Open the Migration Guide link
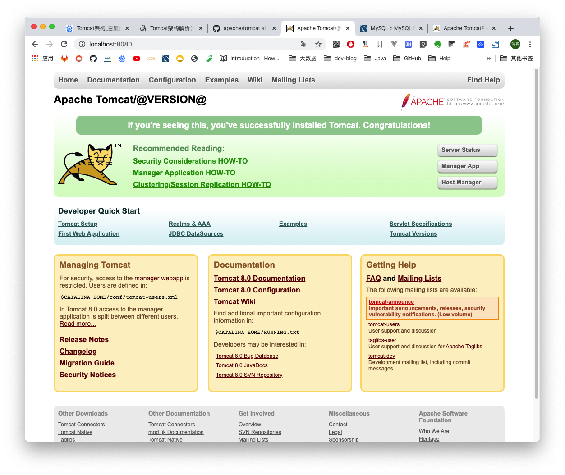Viewport: 565px width, 475px height. coord(87,363)
